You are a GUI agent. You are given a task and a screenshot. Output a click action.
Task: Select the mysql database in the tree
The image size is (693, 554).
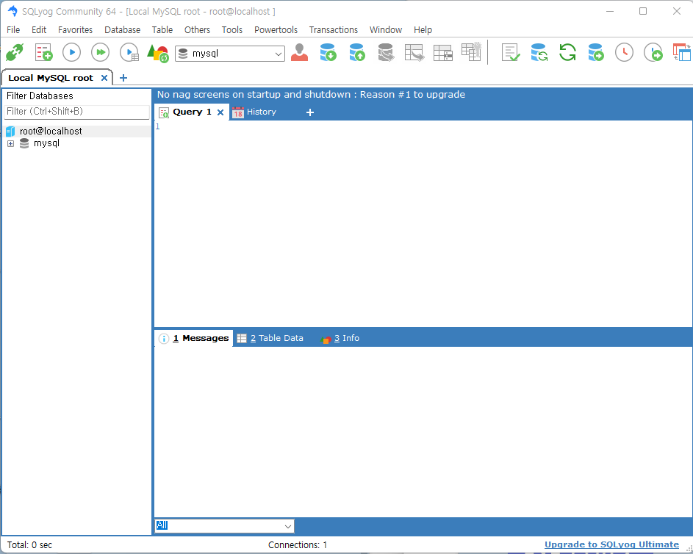46,143
